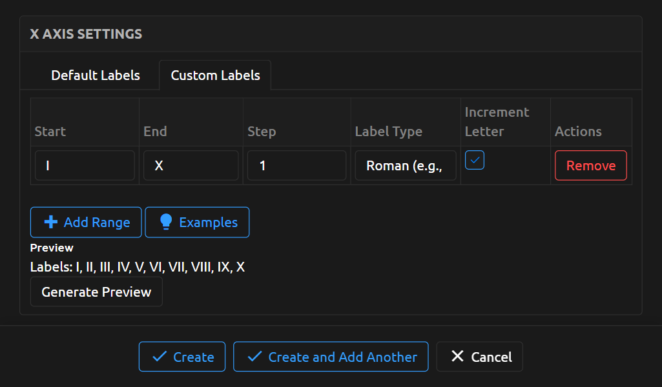Click the Preview section heading
The image size is (662, 387).
click(52, 248)
